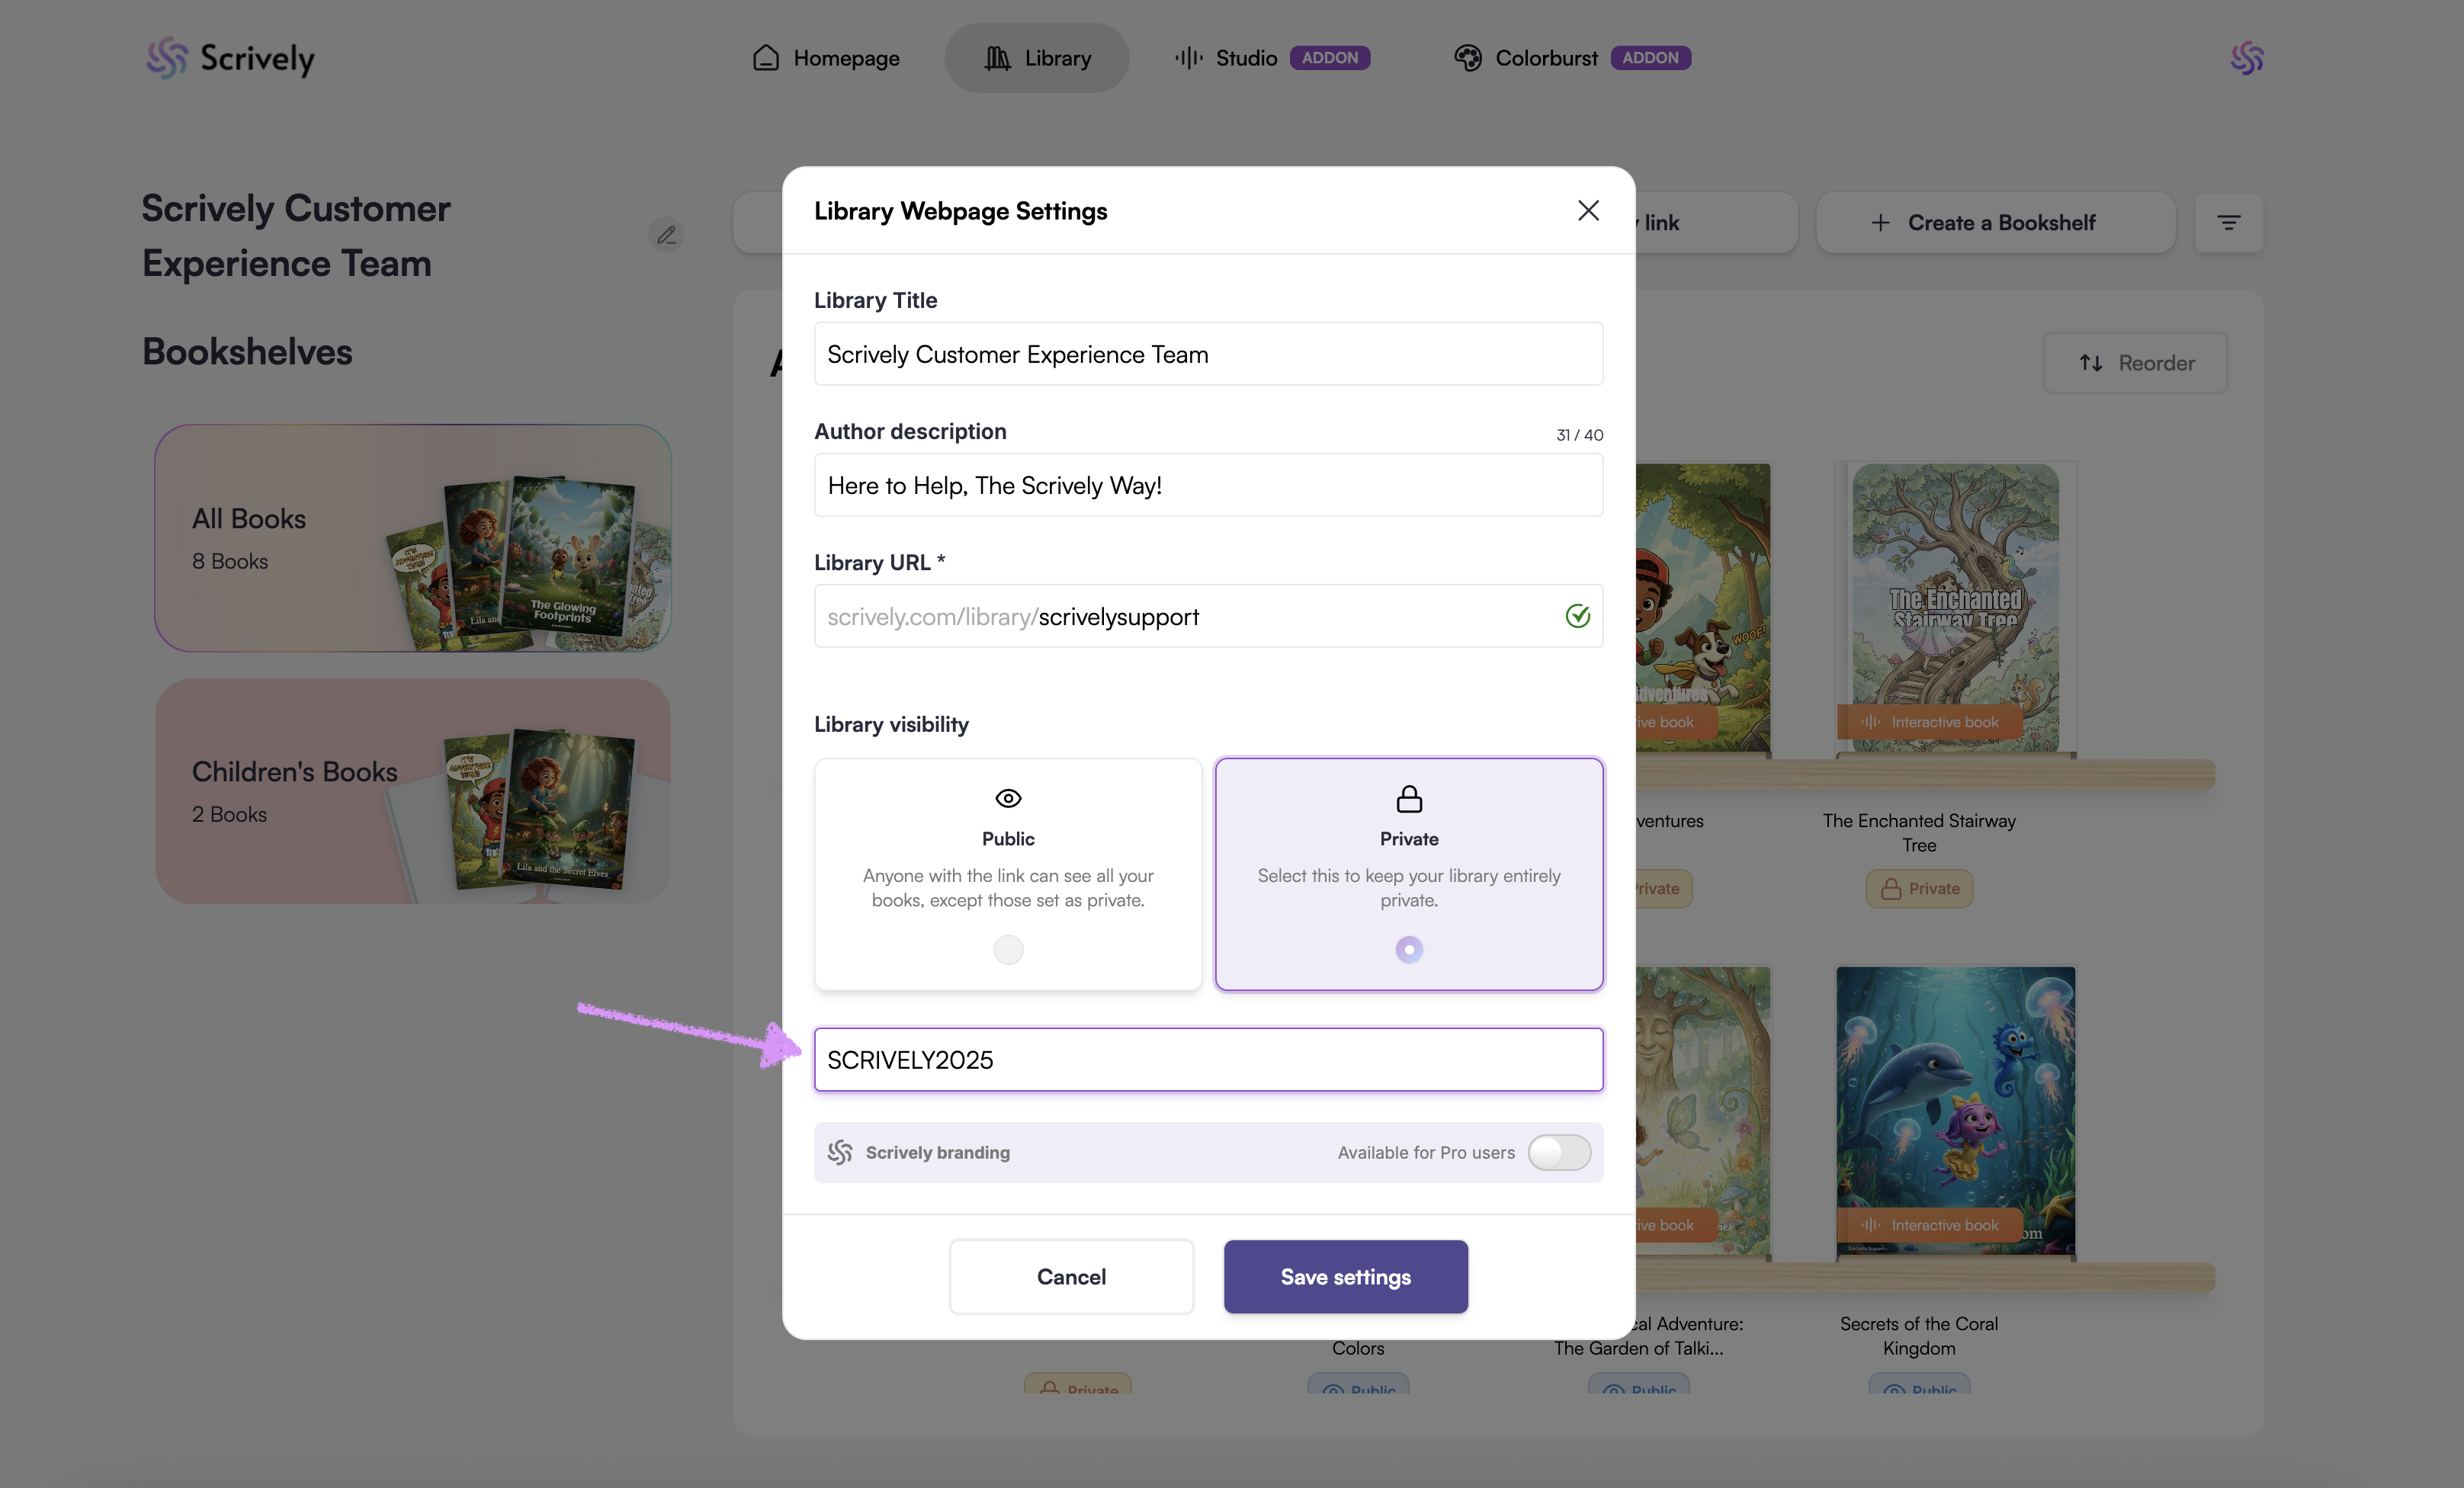The width and height of the screenshot is (2464, 1488).
Task: Select the Public visibility radio button
Action: (x=1008, y=949)
